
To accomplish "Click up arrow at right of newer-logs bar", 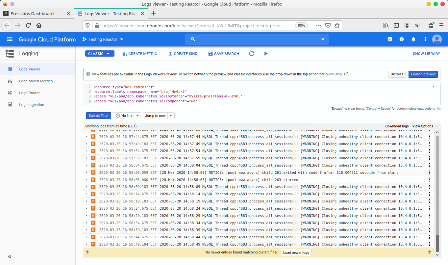I will 430,252.
